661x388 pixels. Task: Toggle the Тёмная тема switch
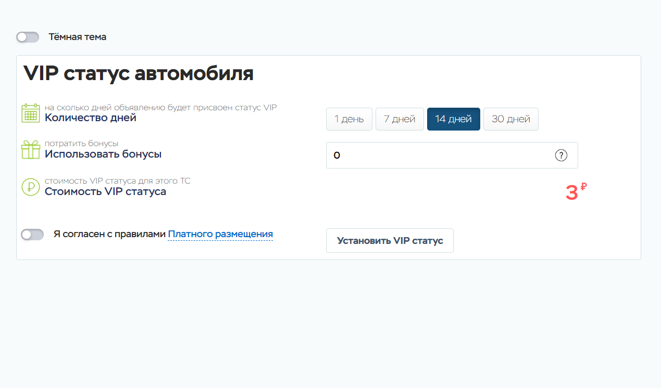tap(28, 37)
